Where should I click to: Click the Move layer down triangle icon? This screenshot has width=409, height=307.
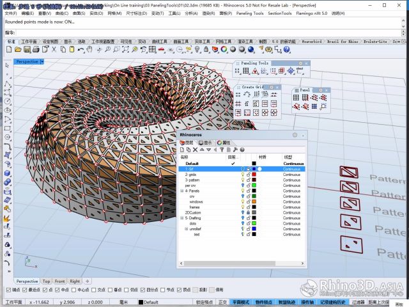click(x=209, y=150)
